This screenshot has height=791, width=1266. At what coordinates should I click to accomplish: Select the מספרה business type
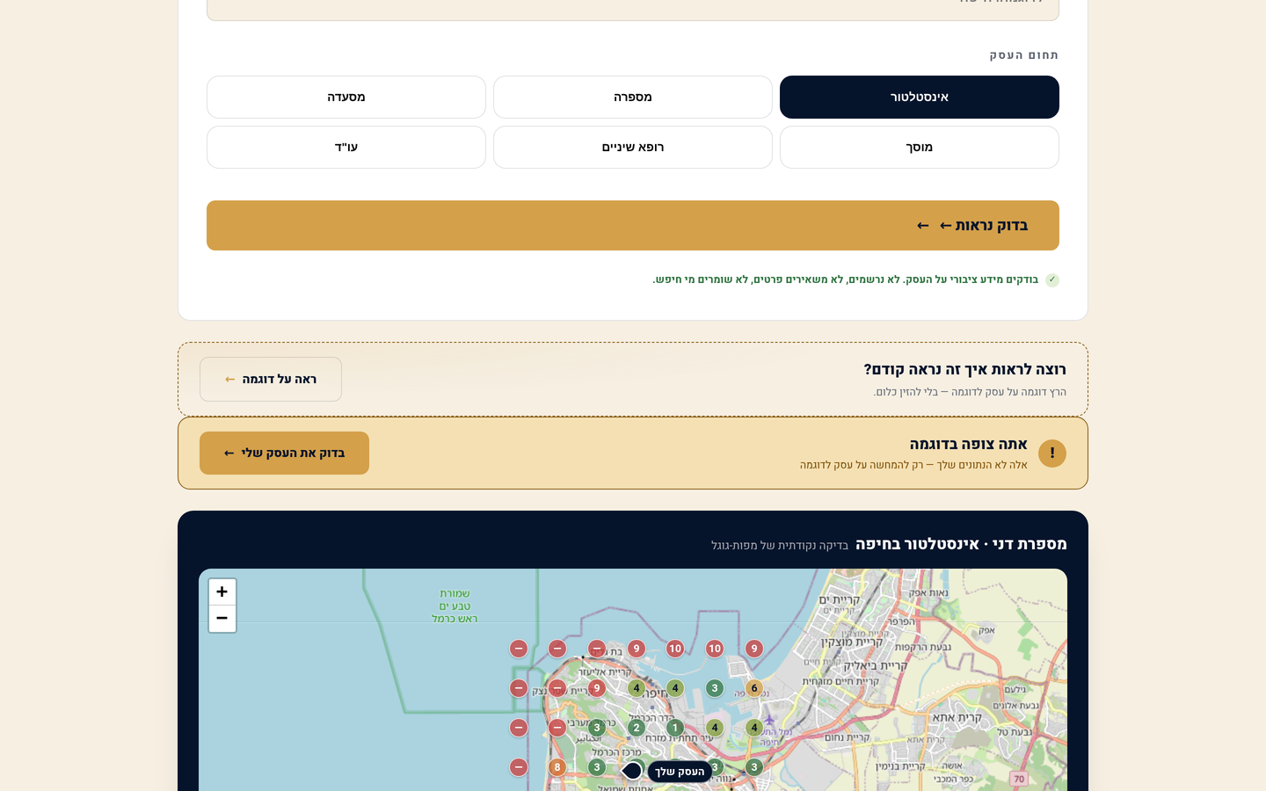pyautogui.click(x=632, y=97)
